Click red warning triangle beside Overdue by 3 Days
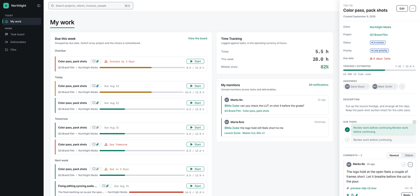Image resolution: width=420 pixels, height=196 pixels. (x=106, y=61)
